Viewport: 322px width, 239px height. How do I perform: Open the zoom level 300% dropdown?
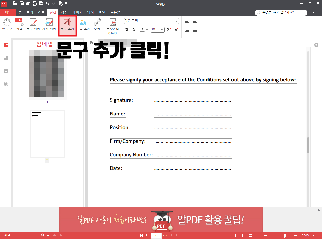click(314, 235)
